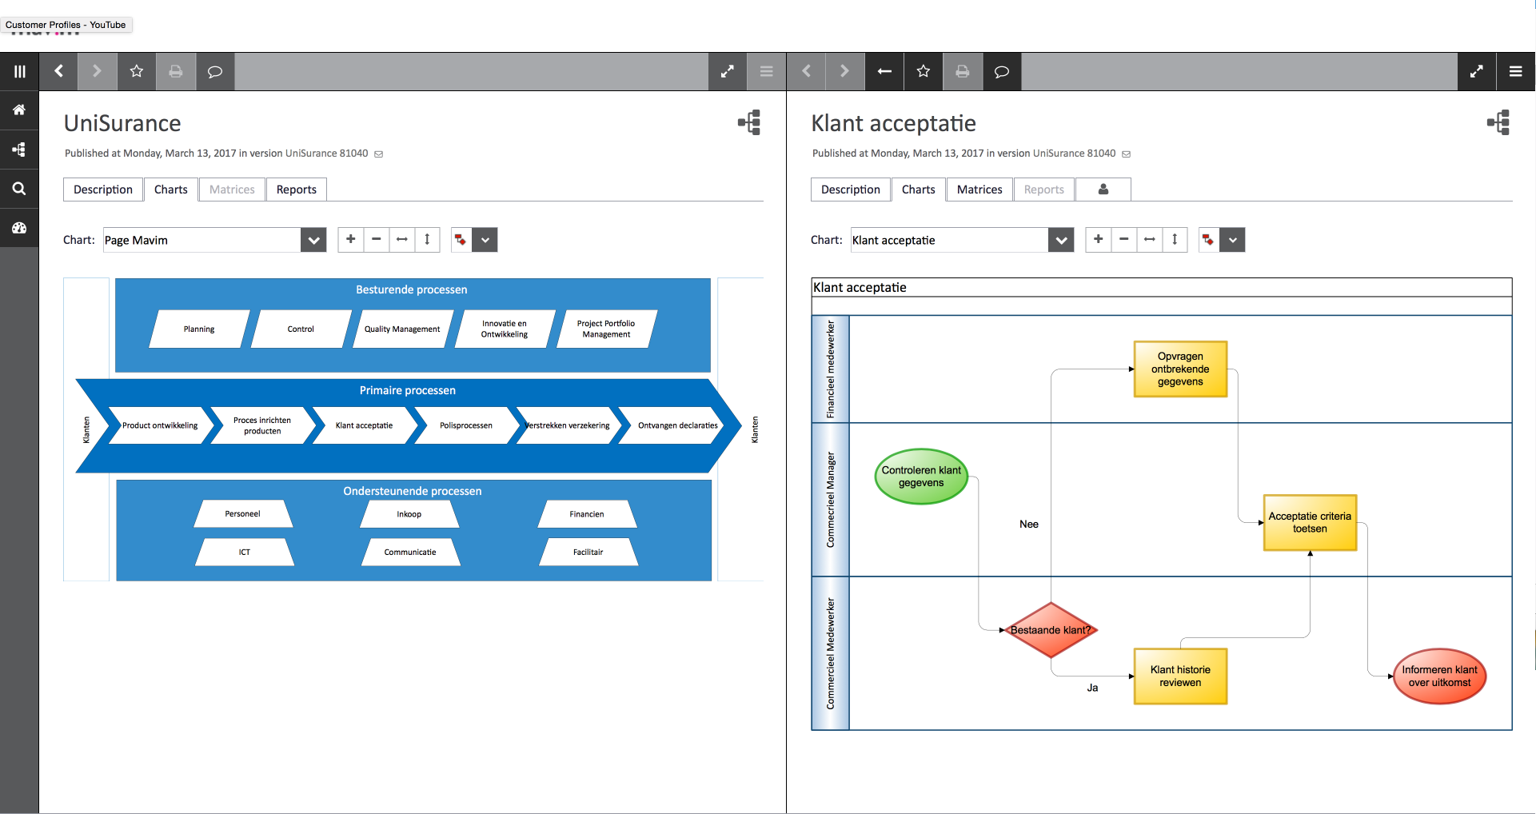The width and height of the screenshot is (1536, 814).
Task: Open Klant acceptatie step in Primaire processen
Action: (x=365, y=425)
